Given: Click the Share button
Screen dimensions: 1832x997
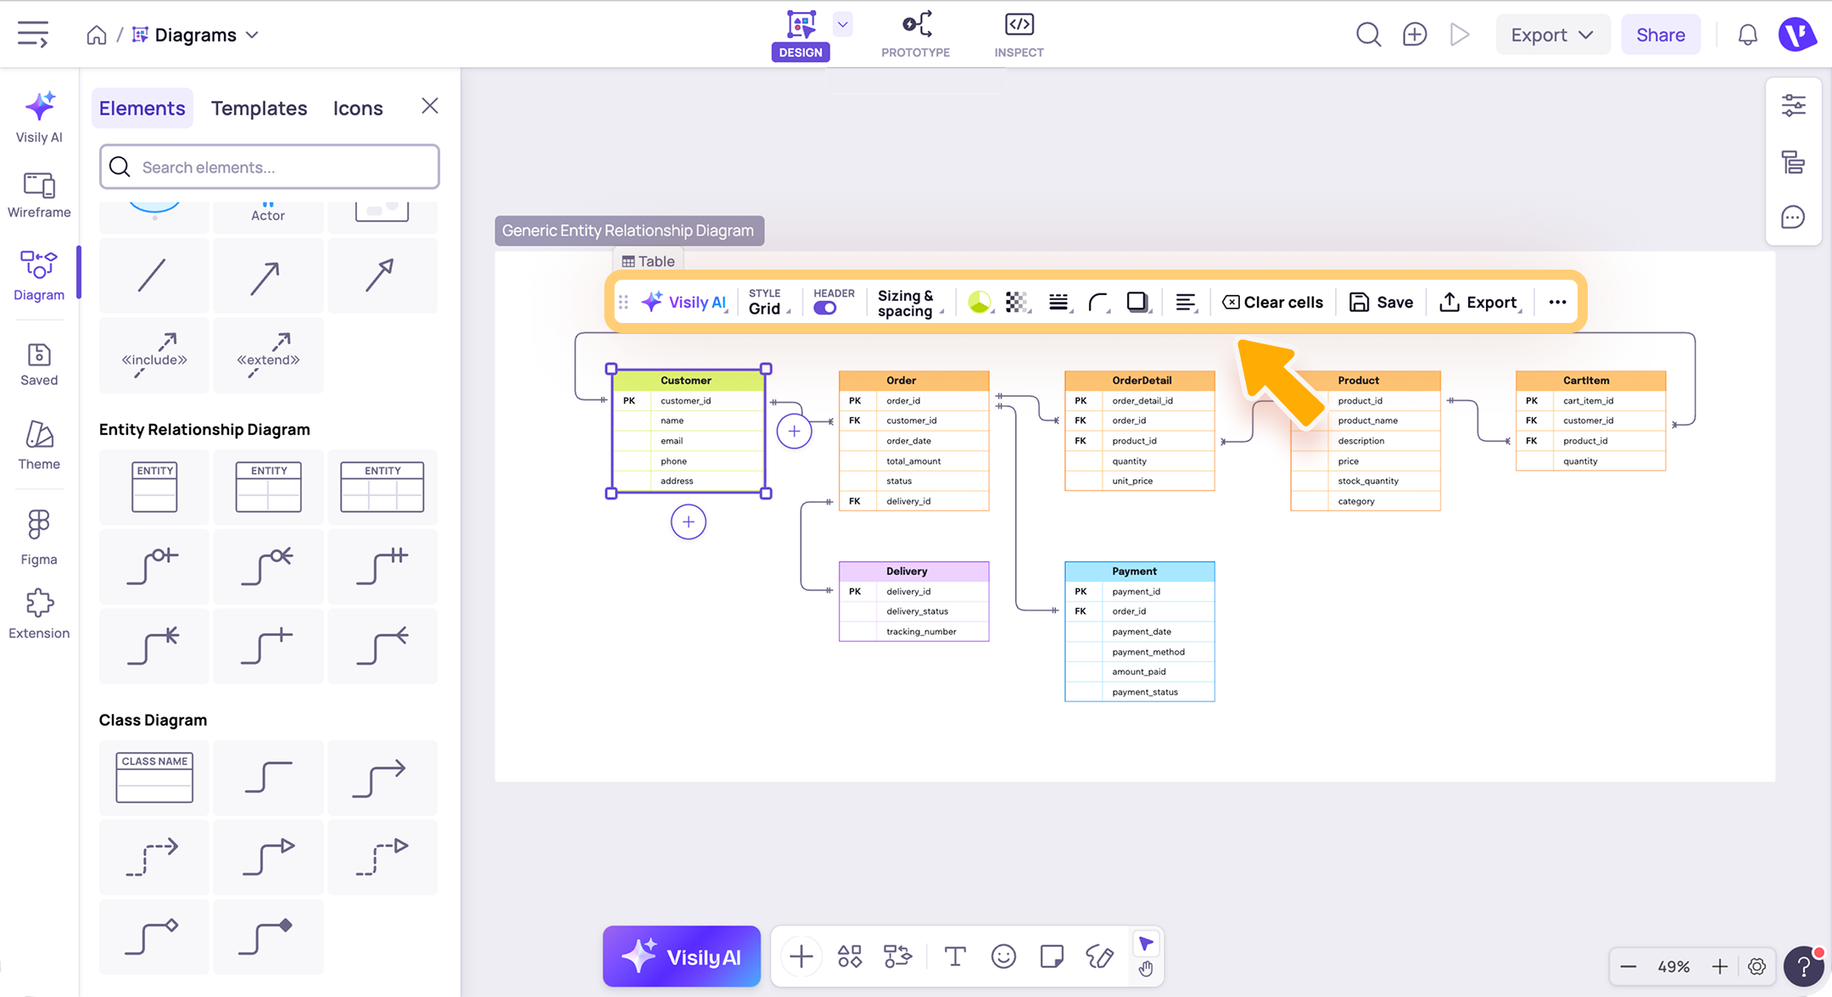Looking at the screenshot, I should [1660, 35].
